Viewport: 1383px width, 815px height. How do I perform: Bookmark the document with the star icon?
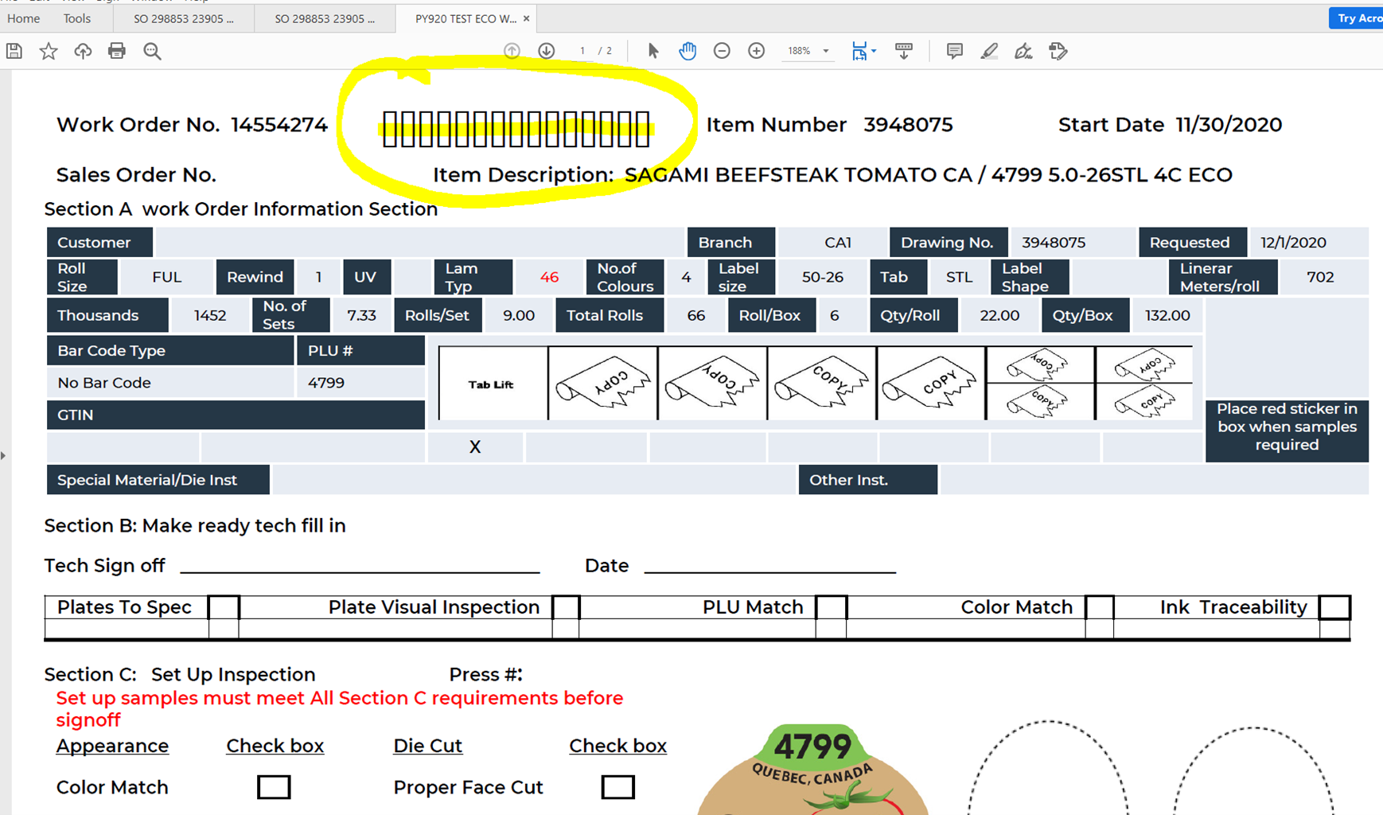[x=49, y=51]
